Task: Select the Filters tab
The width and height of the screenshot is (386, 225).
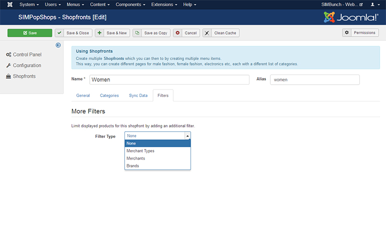Action: [163, 96]
